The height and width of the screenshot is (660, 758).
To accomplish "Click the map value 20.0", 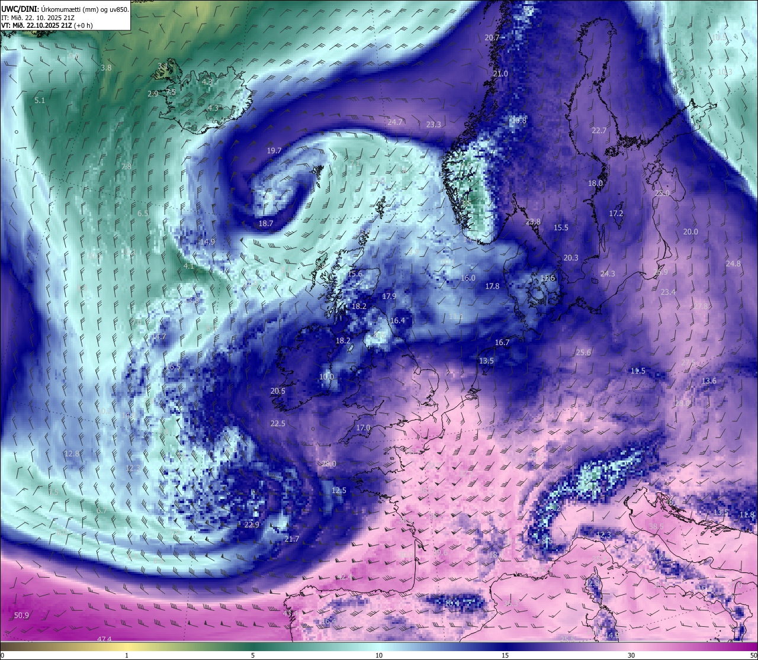I will click(x=690, y=232).
